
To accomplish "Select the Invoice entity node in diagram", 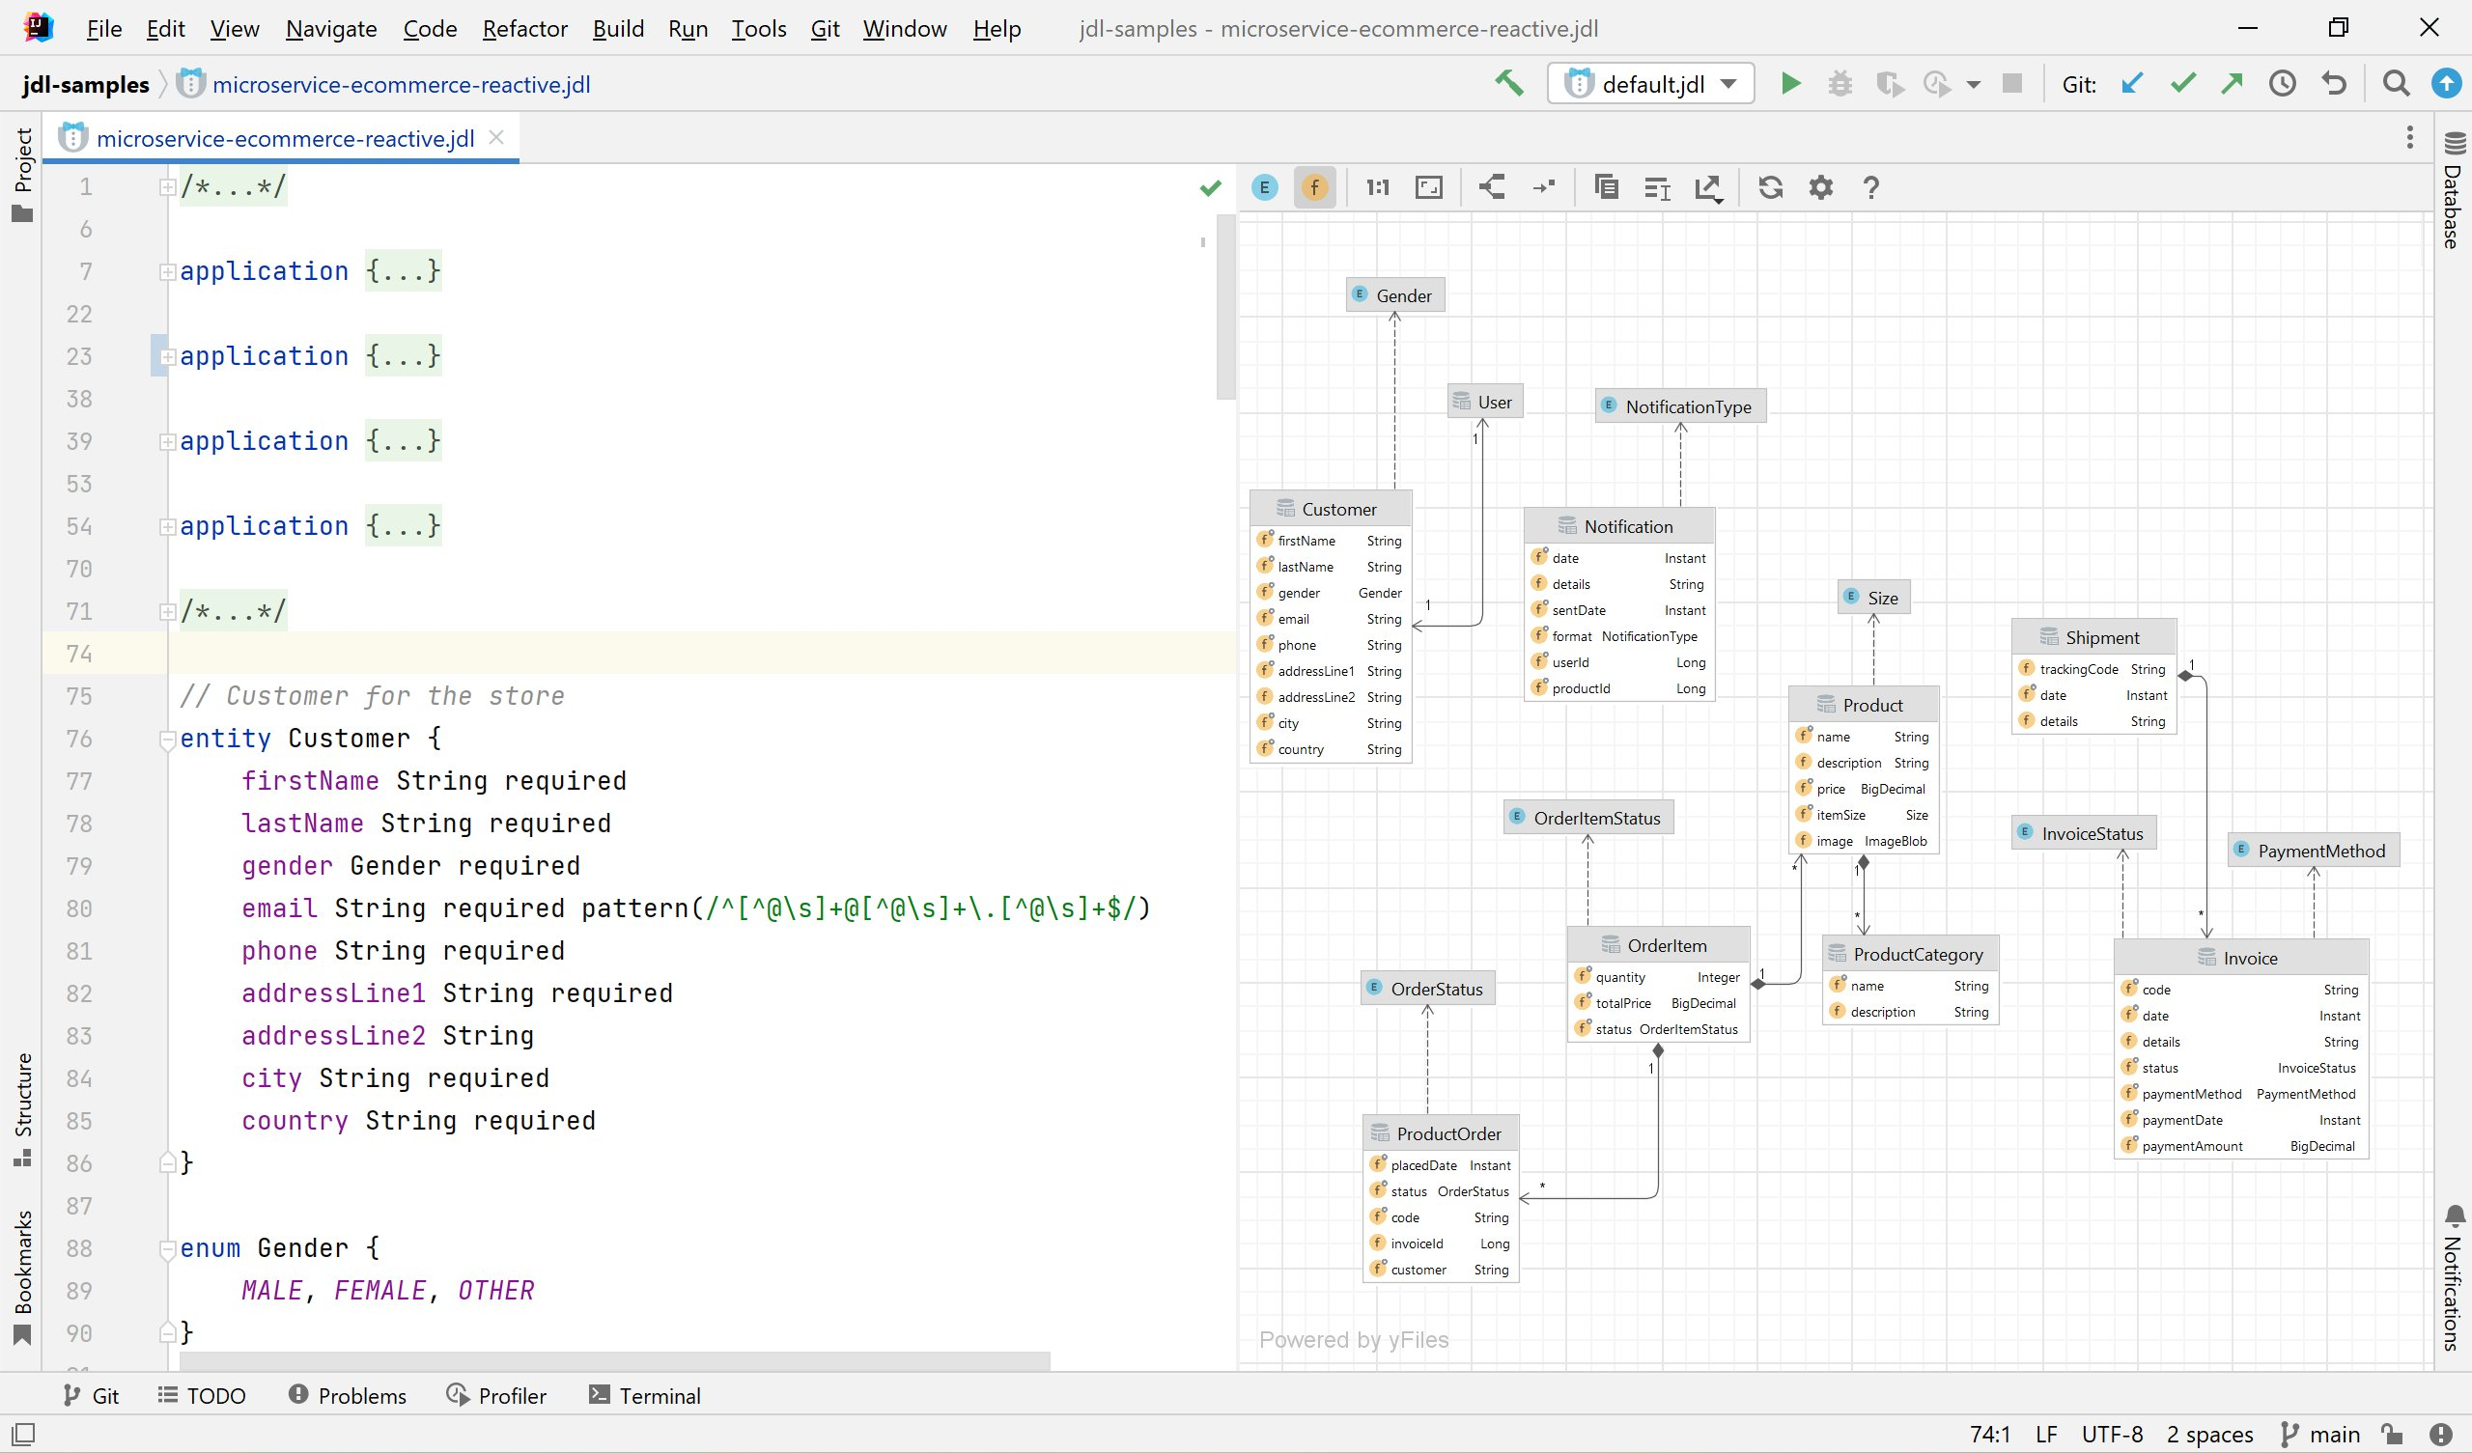I will click(x=2248, y=958).
